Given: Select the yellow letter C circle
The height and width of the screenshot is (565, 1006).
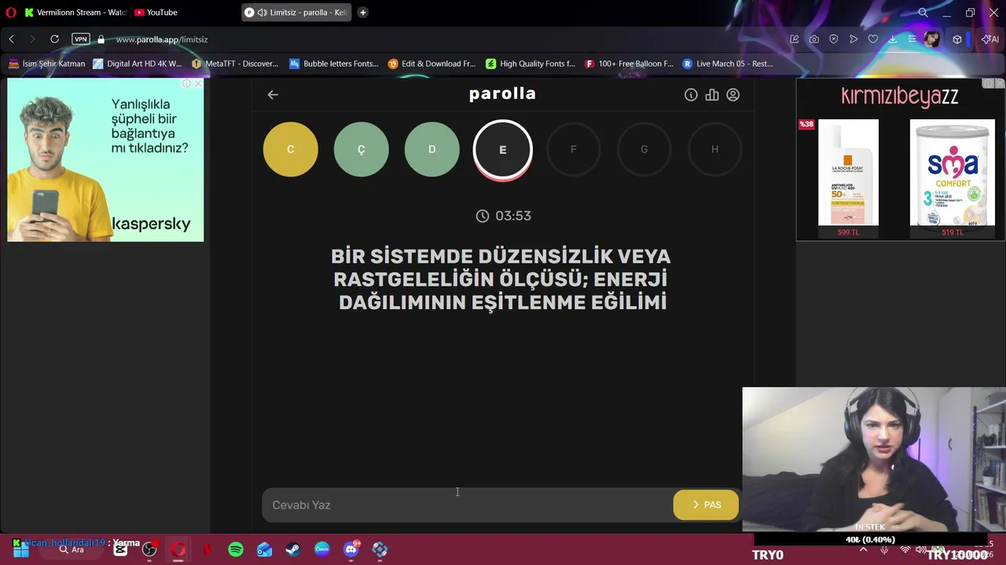Looking at the screenshot, I should tap(291, 149).
